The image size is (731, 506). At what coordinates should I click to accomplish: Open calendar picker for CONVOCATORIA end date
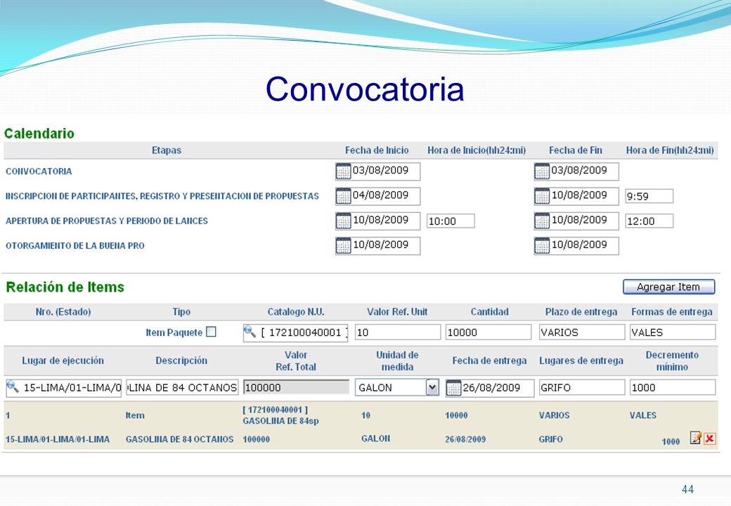(542, 171)
